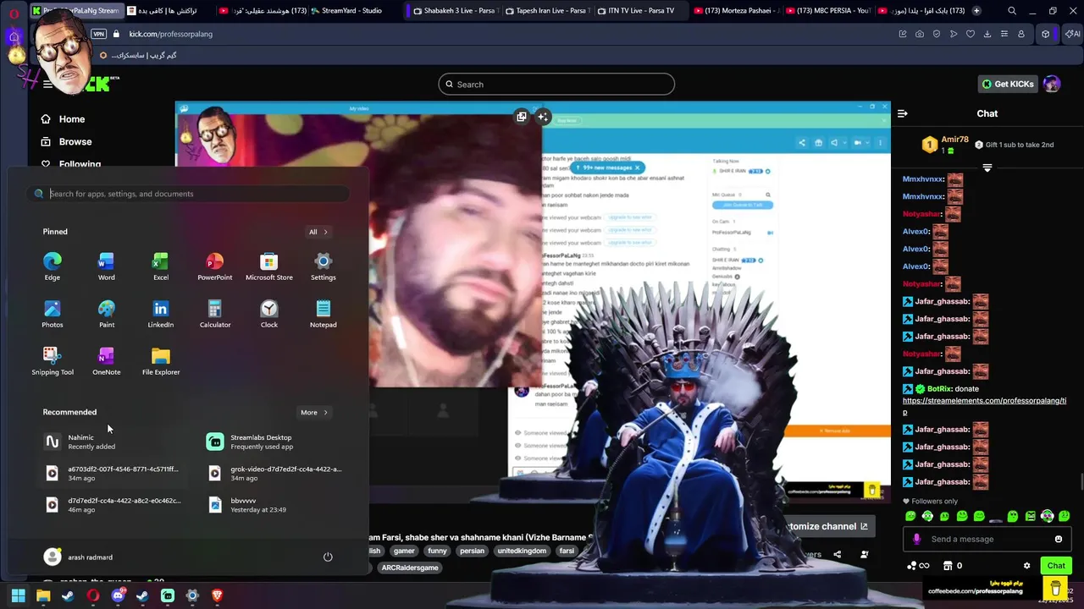This screenshot has width=1084, height=609.
Task: Open the Calculator app
Action: (215, 313)
